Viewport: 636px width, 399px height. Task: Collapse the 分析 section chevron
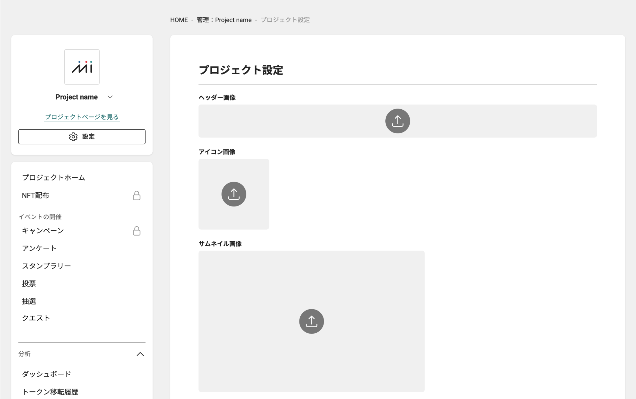(140, 354)
